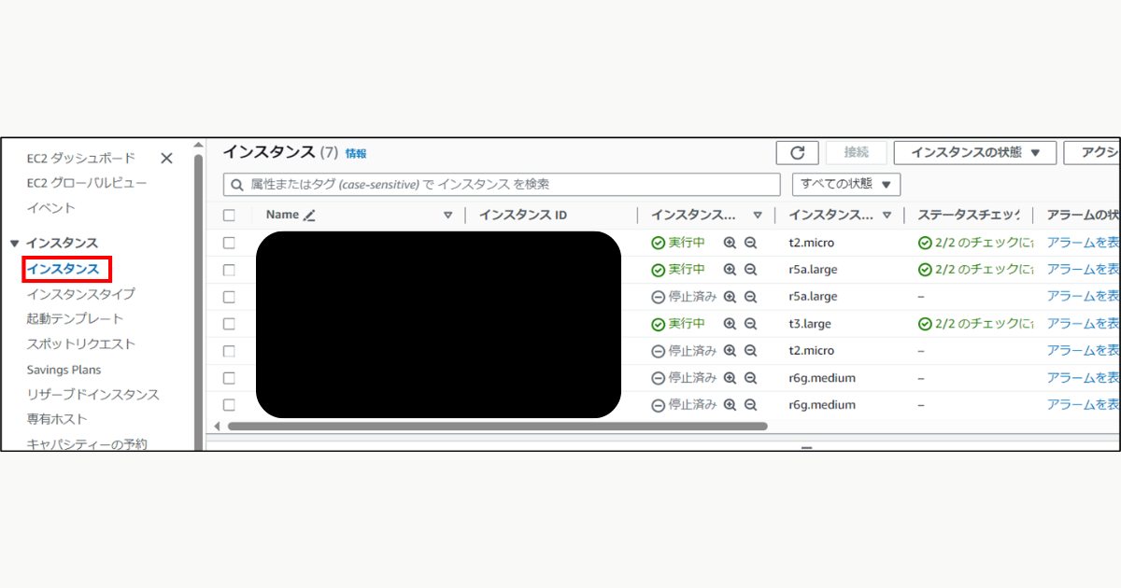Click the zoom-out magnifier on the r5a.large running row
Image resolution: width=1121 pixels, height=588 pixels.
[x=750, y=269]
